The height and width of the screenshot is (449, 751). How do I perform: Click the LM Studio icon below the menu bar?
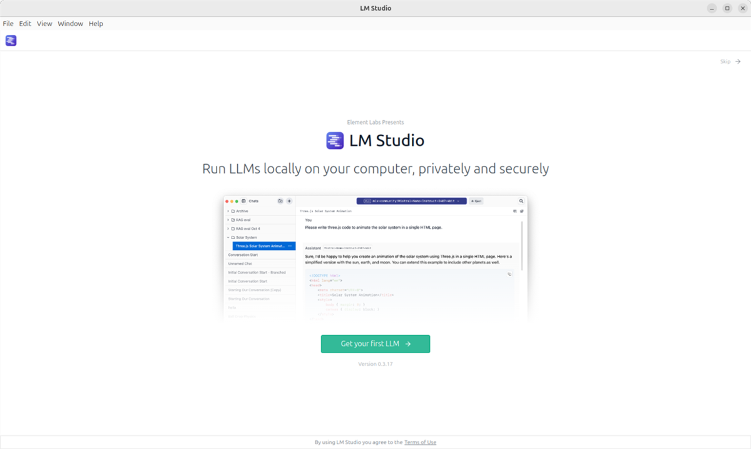click(x=11, y=41)
